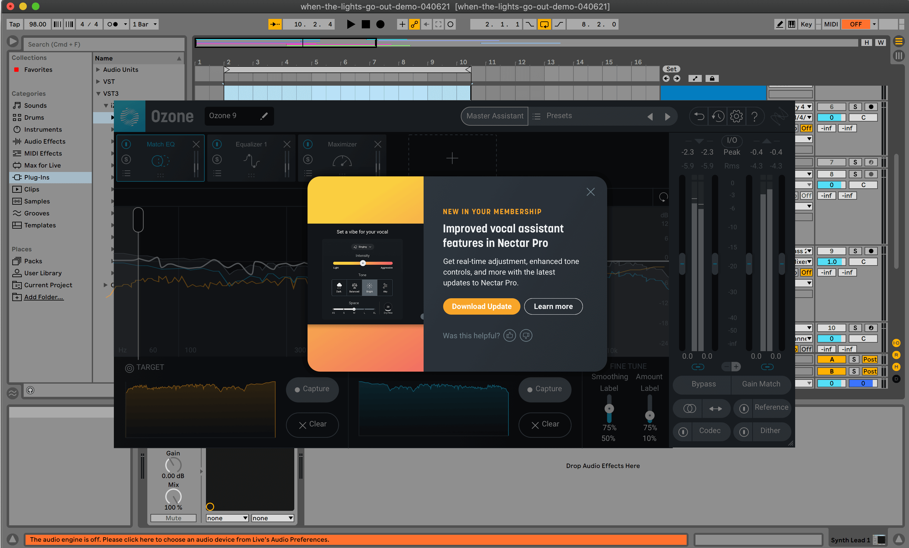This screenshot has width=909, height=548.
Task: Click the Ozone settings gear icon
Action: pos(736,117)
